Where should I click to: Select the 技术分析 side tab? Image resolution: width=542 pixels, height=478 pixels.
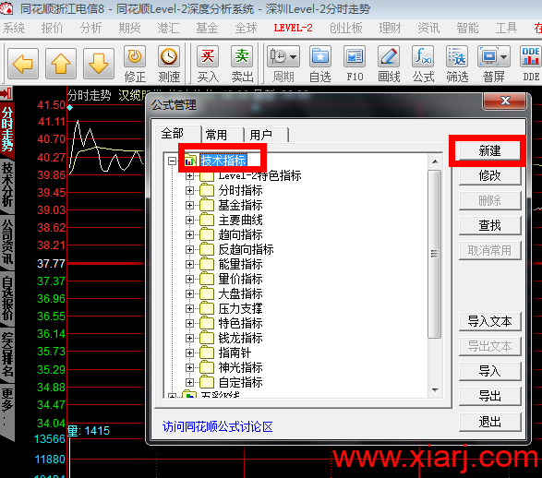7,185
